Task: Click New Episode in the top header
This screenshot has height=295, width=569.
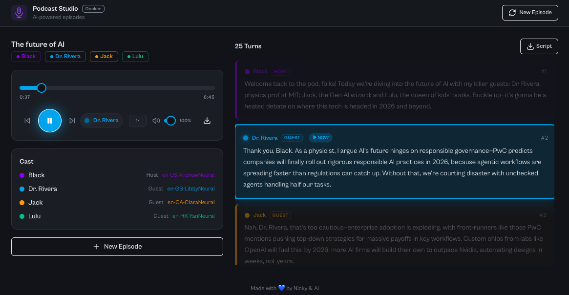Action: [530, 13]
